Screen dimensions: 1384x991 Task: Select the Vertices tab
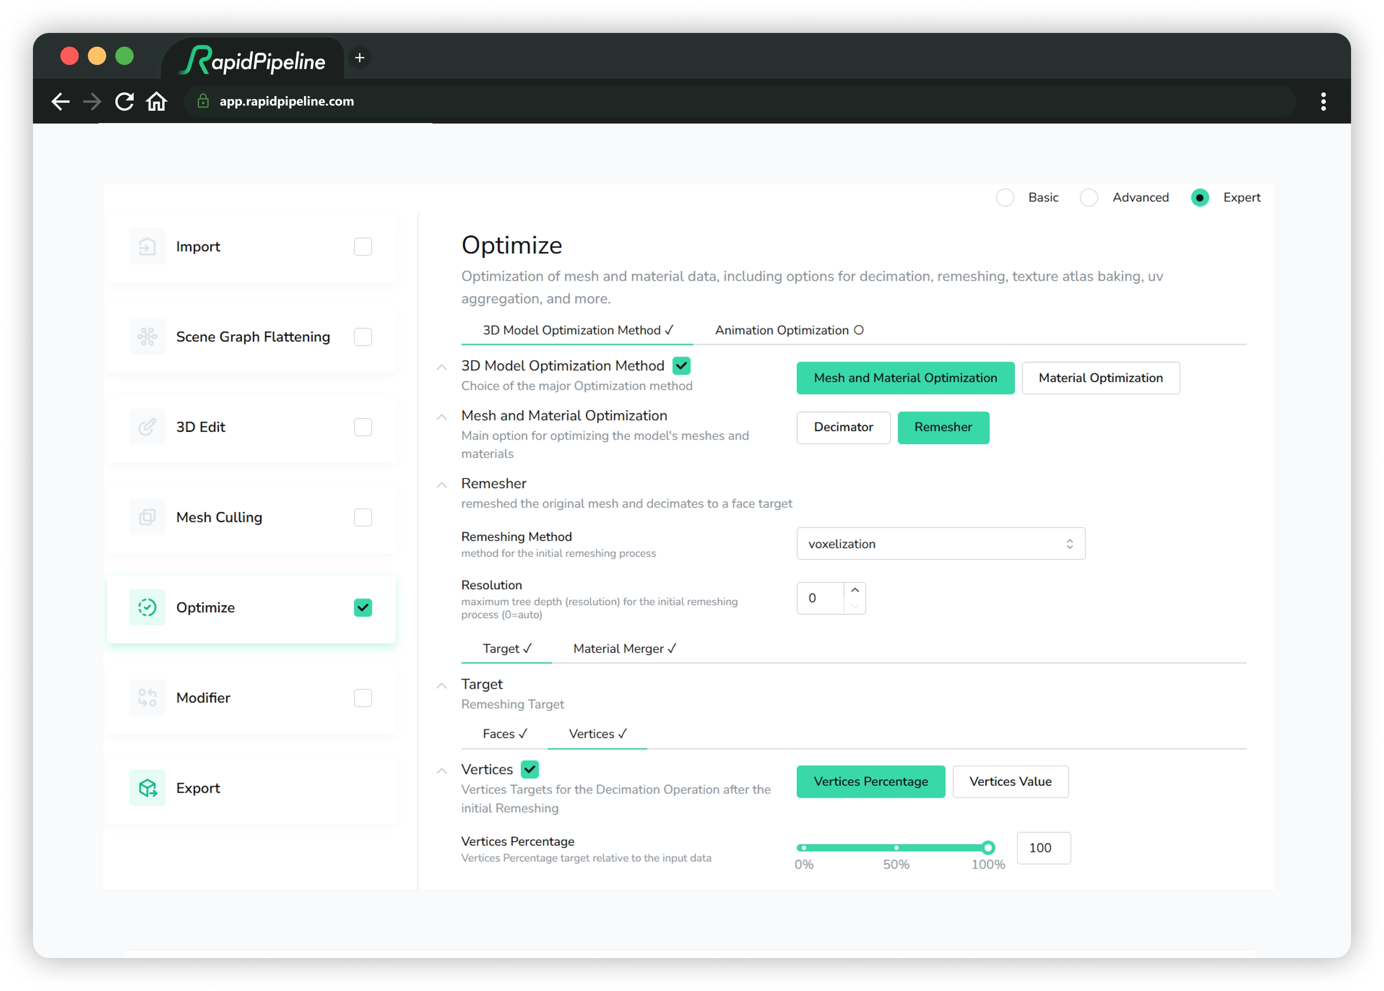pos(597,734)
